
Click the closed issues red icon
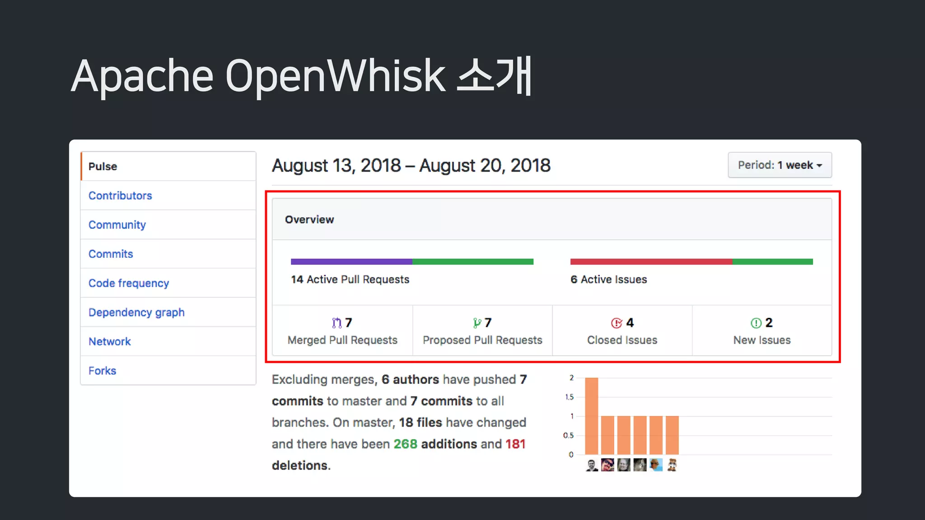[617, 323]
